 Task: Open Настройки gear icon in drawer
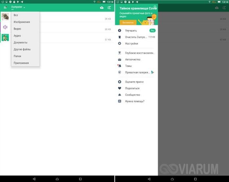120,43
